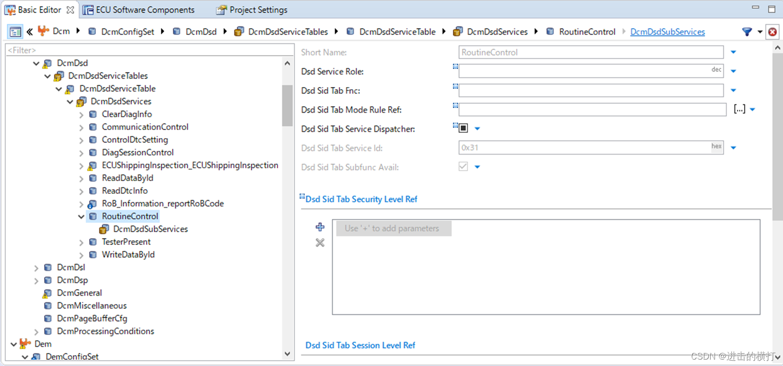Image resolution: width=783 pixels, height=366 pixels.
Task: Select ReadDataById in the tree
Action: pyautogui.click(x=127, y=178)
